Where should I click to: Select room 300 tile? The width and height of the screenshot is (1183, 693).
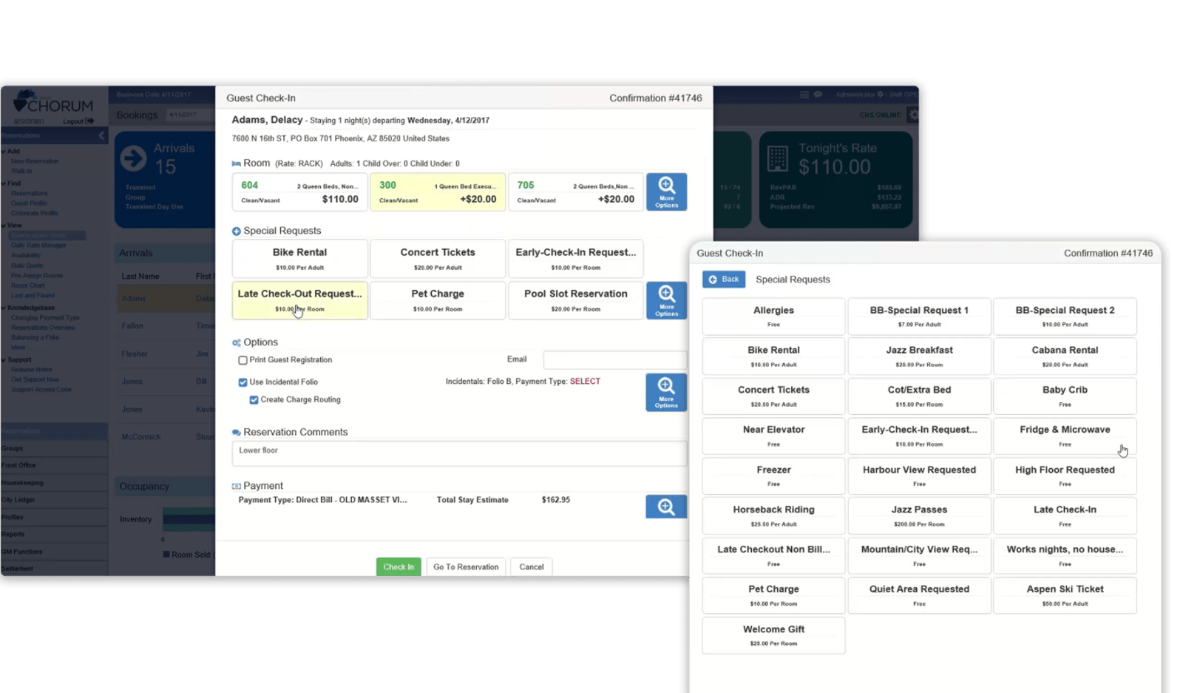tap(438, 192)
